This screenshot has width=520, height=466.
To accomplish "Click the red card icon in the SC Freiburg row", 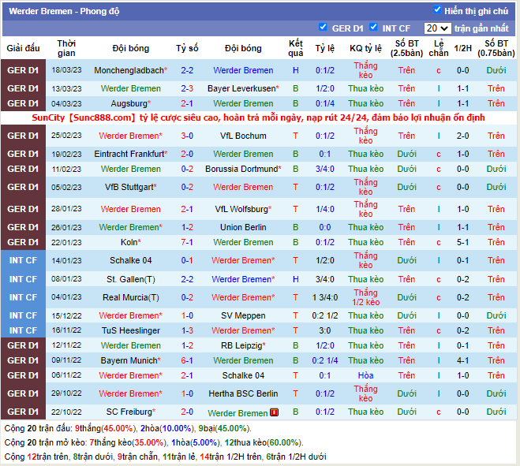I will [x=274, y=412].
